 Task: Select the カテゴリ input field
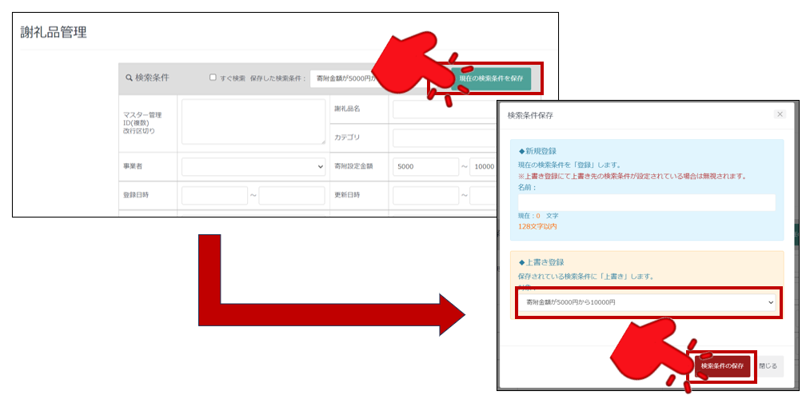(x=442, y=138)
